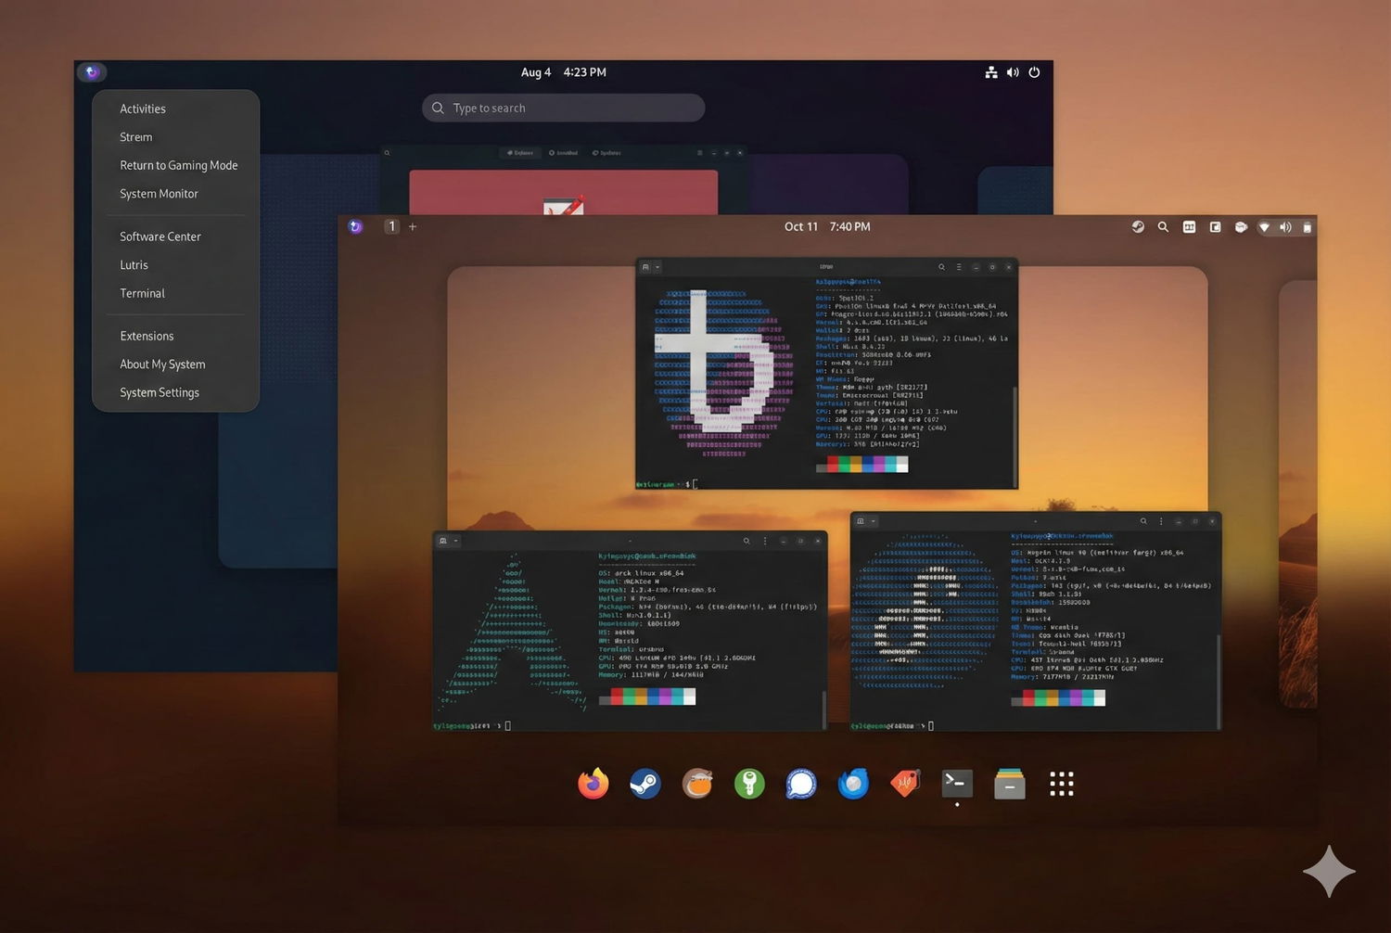
Task: Launch Steam from the dock
Action: pyautogui.click(x=645, y=784)
